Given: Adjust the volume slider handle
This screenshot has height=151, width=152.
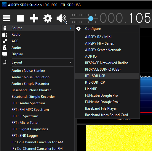Looking at the screenshot, I should (x=91, y=18).
